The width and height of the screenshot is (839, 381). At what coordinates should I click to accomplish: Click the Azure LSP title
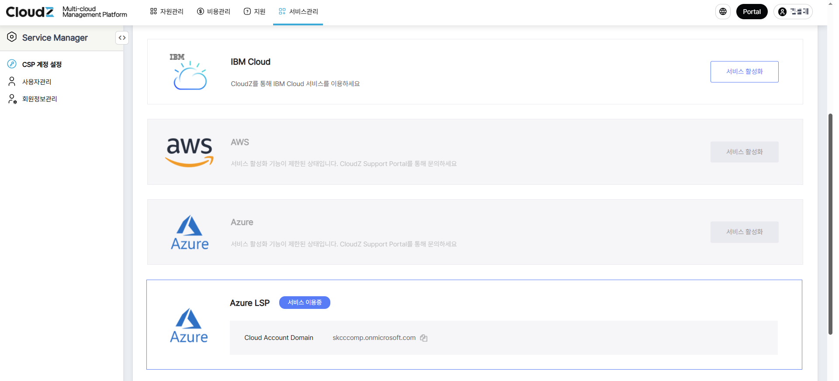(250, 303)
